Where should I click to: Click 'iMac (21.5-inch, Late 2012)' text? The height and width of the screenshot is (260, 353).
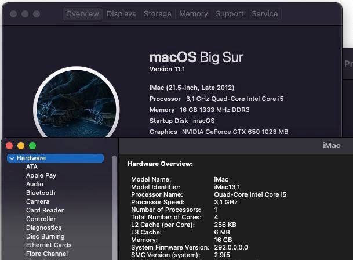pyautogui.click(x=192, y=88)
